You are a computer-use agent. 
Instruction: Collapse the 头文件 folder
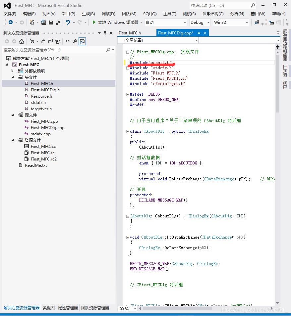tap(13, 77)
